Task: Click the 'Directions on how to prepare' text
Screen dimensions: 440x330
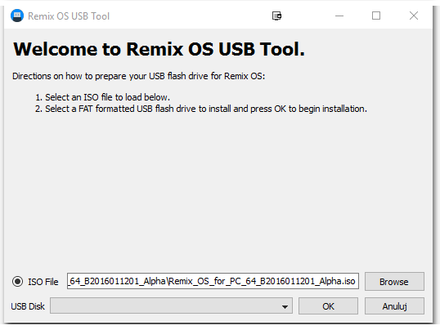Action: [x=138, y=76]
